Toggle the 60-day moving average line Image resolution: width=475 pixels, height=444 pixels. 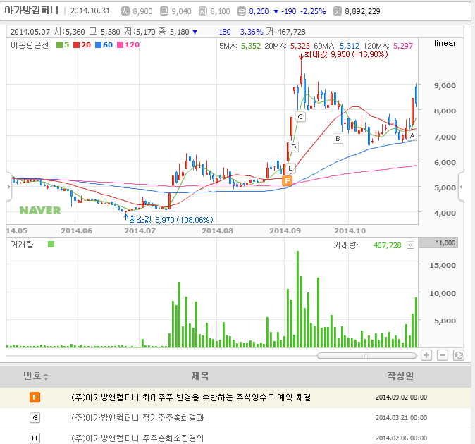pyautogui.click(x=104, y=45)
